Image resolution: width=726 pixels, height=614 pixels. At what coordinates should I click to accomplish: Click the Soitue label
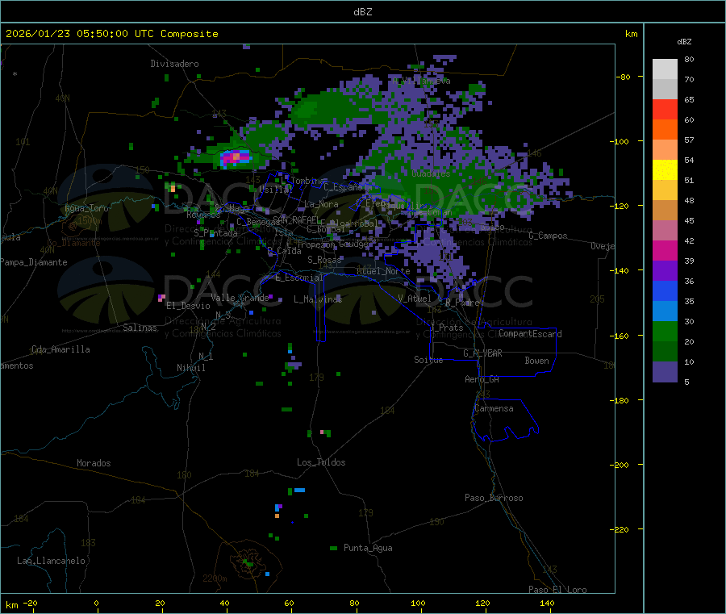point(428,360)
